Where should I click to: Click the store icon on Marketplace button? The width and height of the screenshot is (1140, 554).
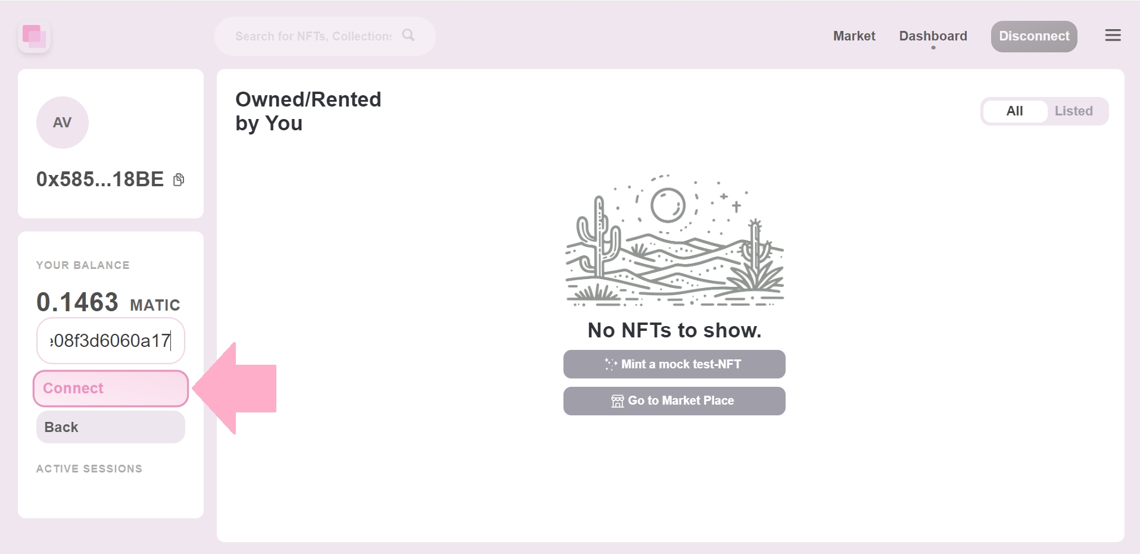[618, 401]
